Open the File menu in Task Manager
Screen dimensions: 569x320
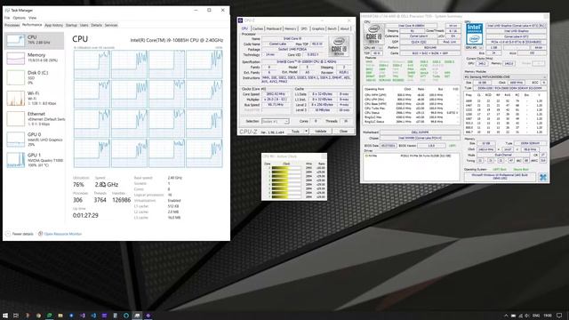pos(7,18)
